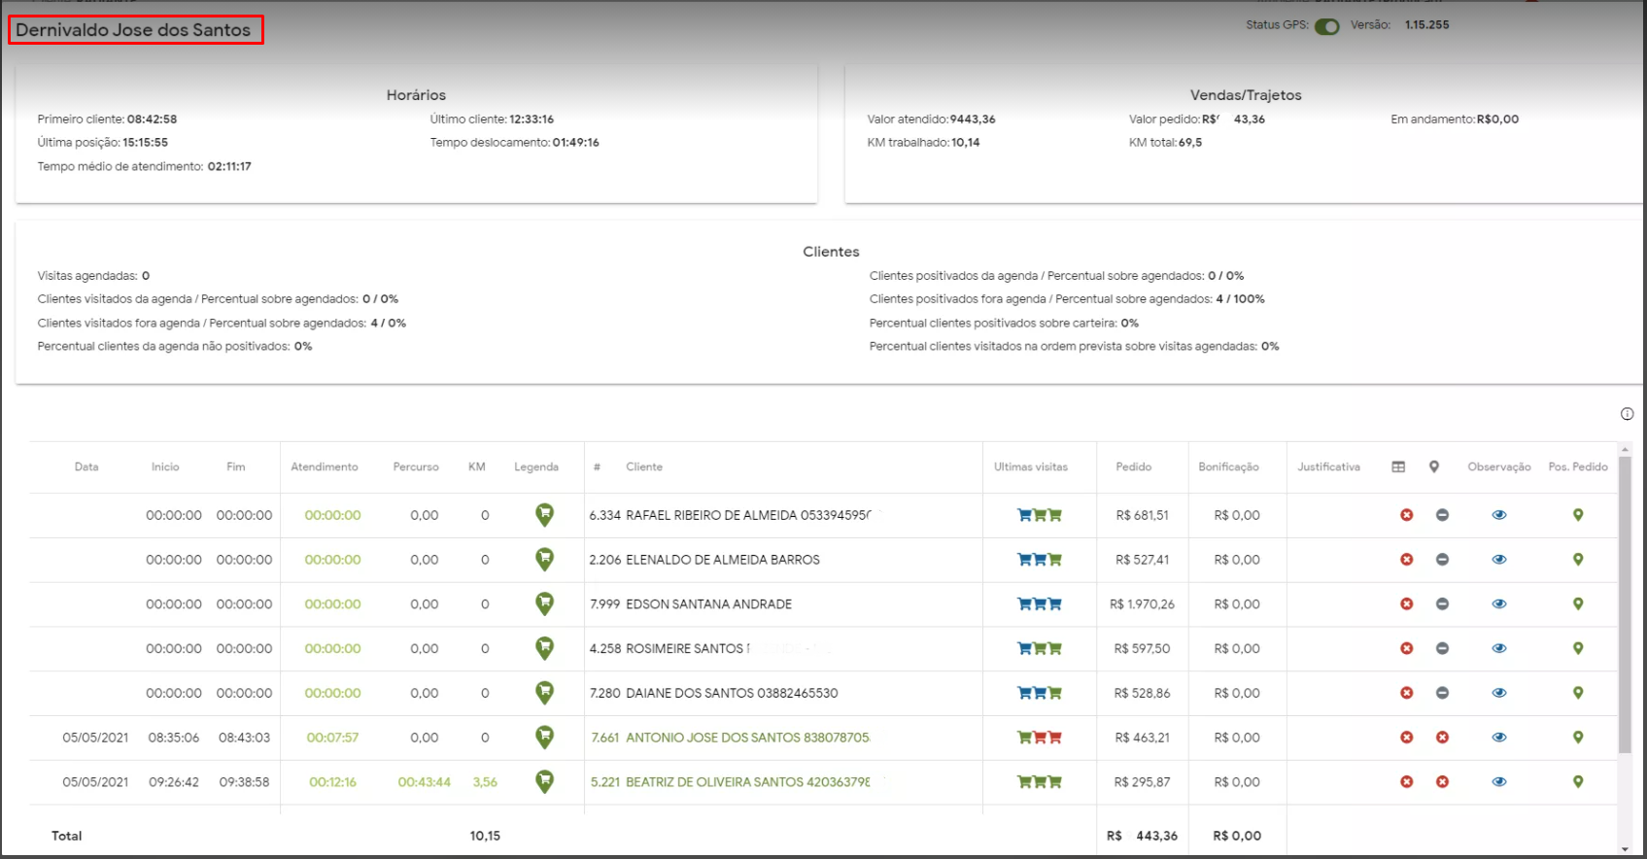This screenshot has height=859, width=1647.
Task: Click red X icon in Elenaldo de Almeida row
Action: 1406,560
